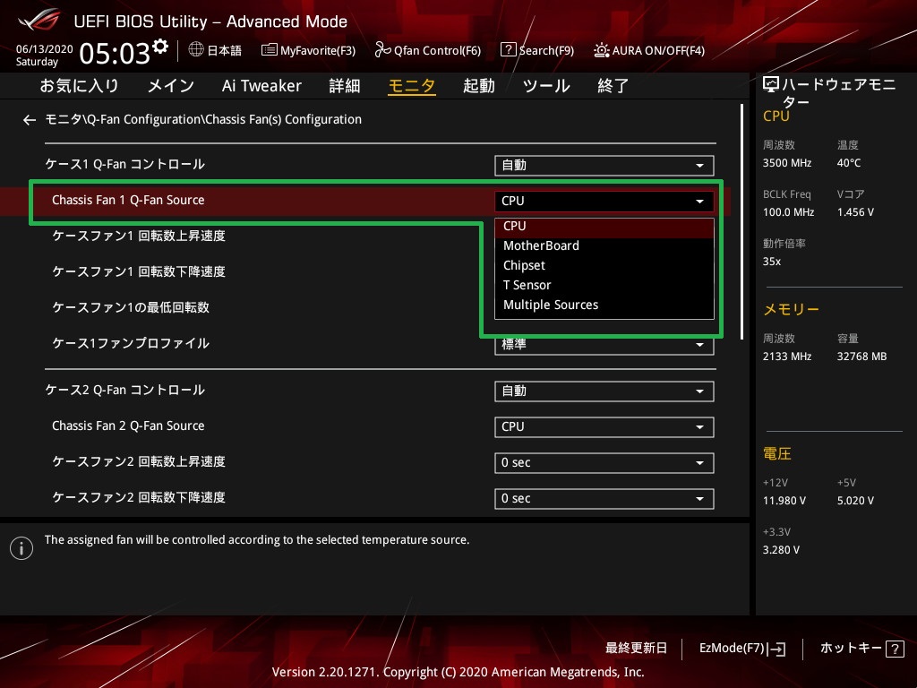Open clock settings gear icon
This screenshot has height=688, width=917.
tap(160, 46)
